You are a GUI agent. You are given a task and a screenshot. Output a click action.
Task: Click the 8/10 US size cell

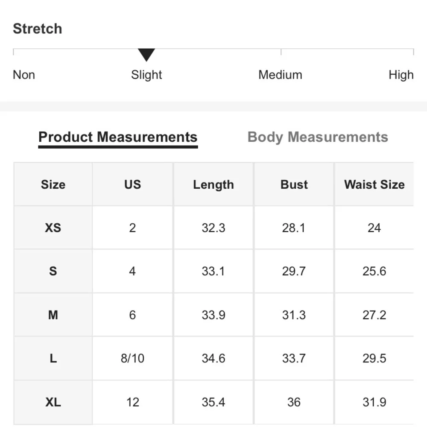pyautogui.click(x=132, y=358)
